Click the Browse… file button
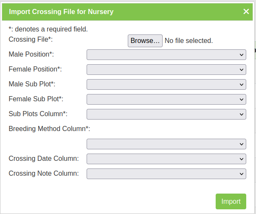 [x=145, y=41]
